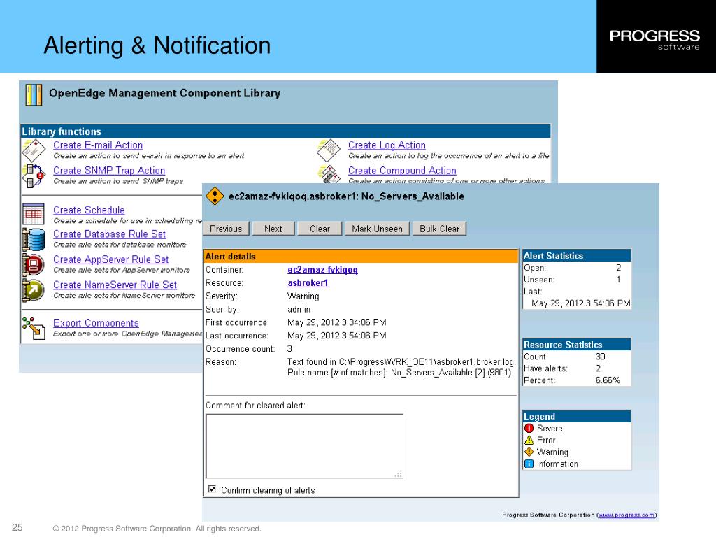Click the Previous alert button
The image size is (716, 537).
click(226, 229)
